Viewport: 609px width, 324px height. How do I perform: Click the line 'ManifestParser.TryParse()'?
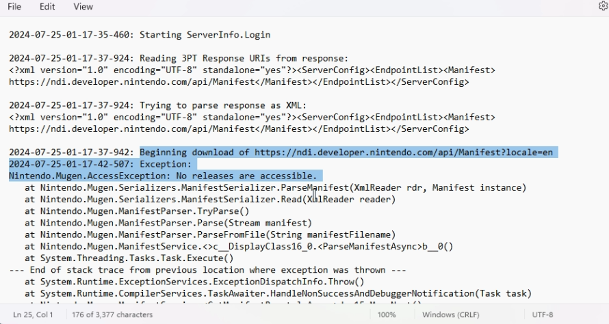(137, 211)
